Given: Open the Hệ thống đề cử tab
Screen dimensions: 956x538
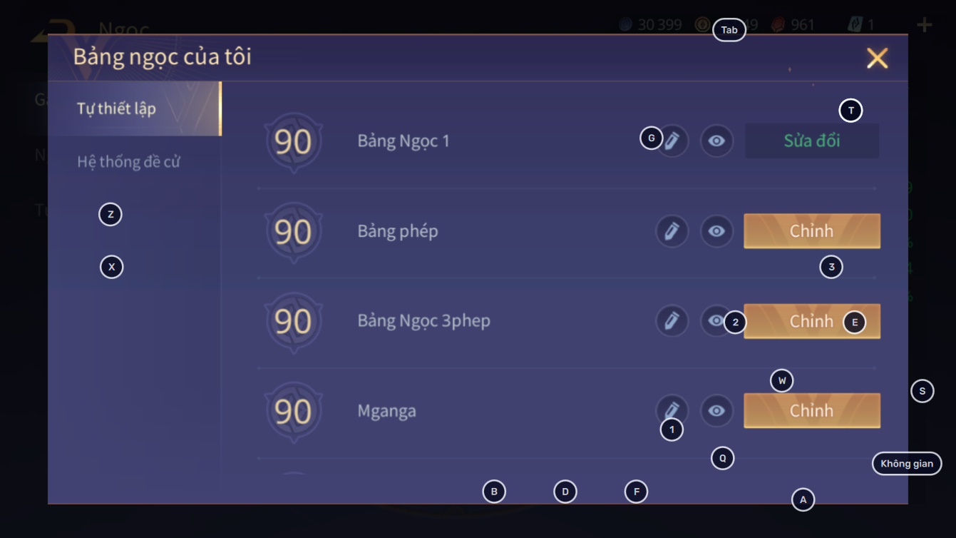Looking at the screenshot, I should point(128,162).
